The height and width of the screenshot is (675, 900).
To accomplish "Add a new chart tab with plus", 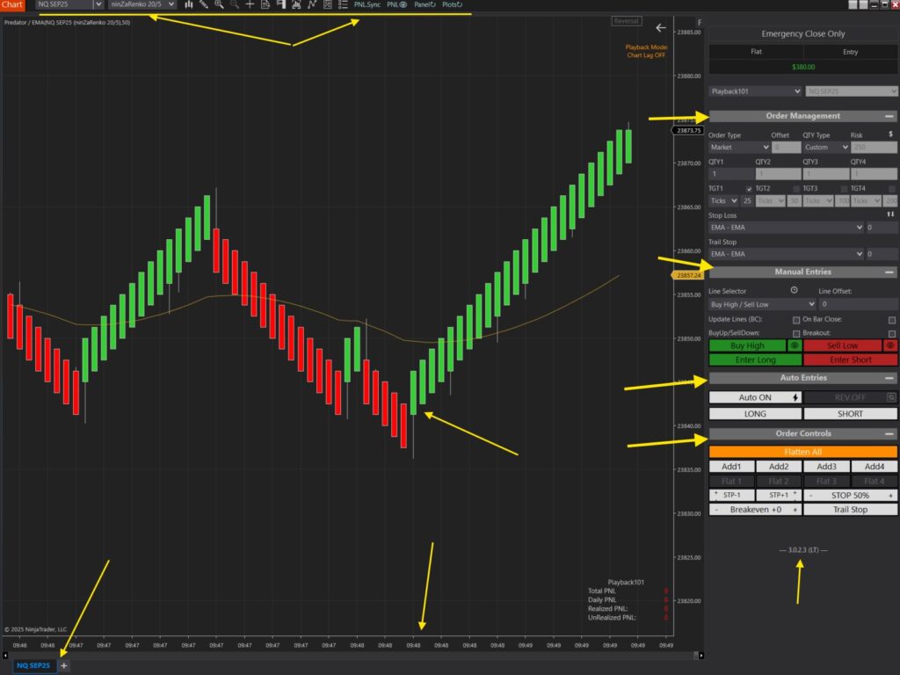I will click(63, 665).
